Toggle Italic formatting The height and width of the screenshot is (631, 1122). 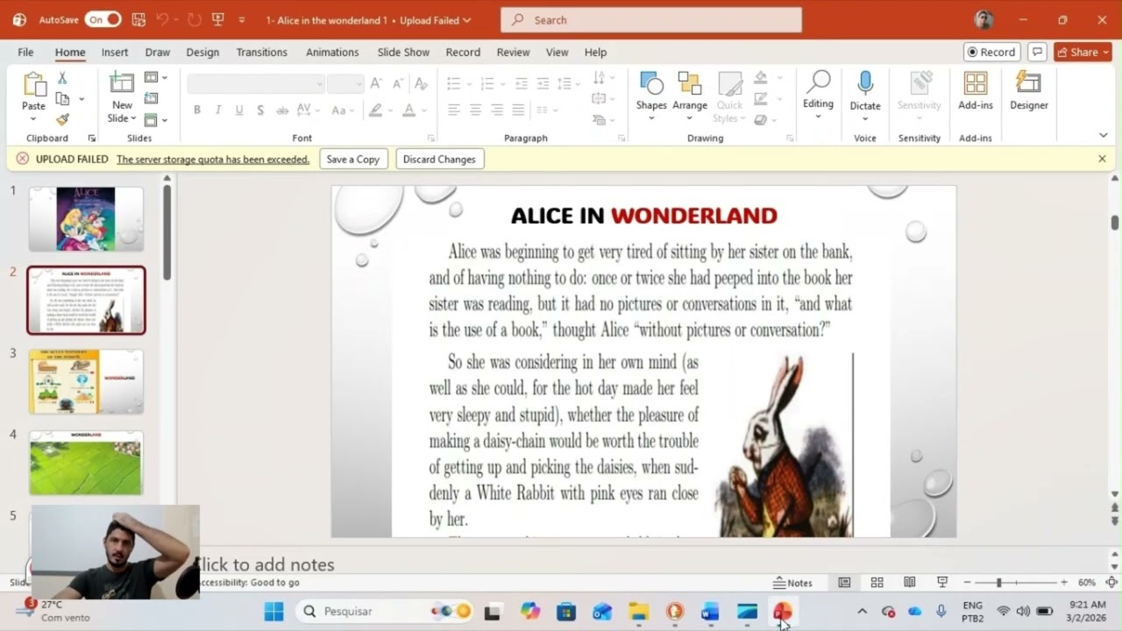tap(217, 110)
